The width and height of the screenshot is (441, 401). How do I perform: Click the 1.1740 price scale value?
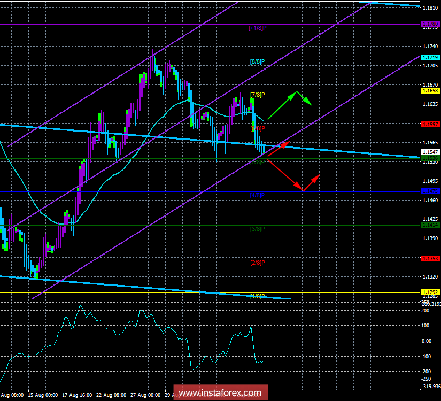click(x=430, y=46)
